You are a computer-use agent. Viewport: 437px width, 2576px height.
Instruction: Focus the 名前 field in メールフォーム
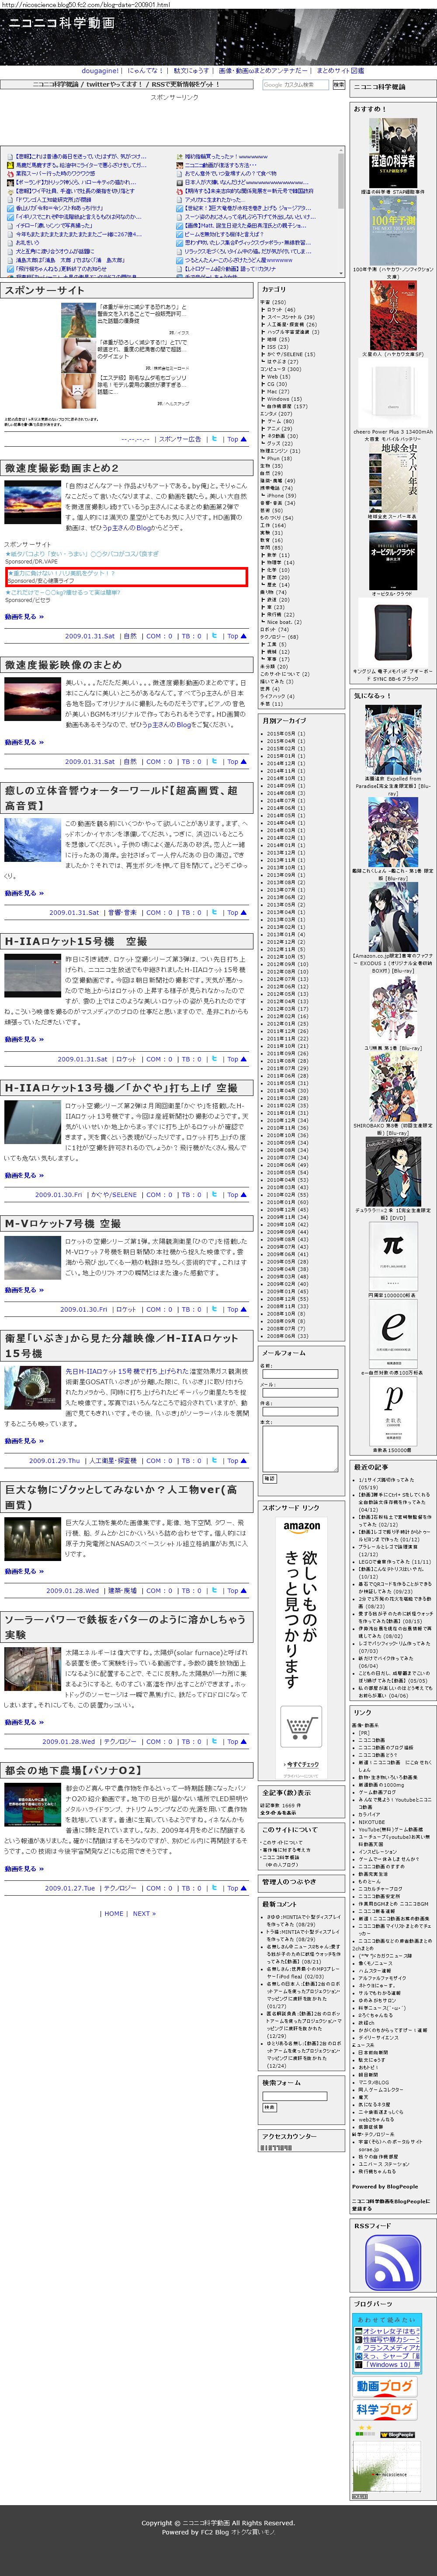pyautogui.click(x=299, y=1374)
